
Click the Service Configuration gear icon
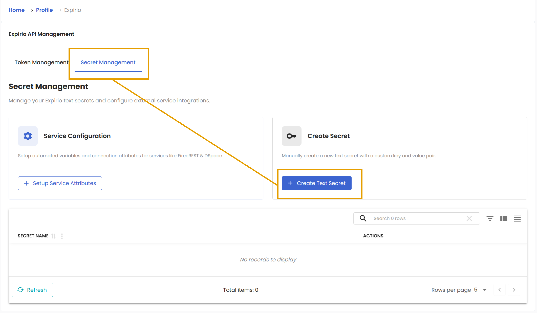click(28, 136)
